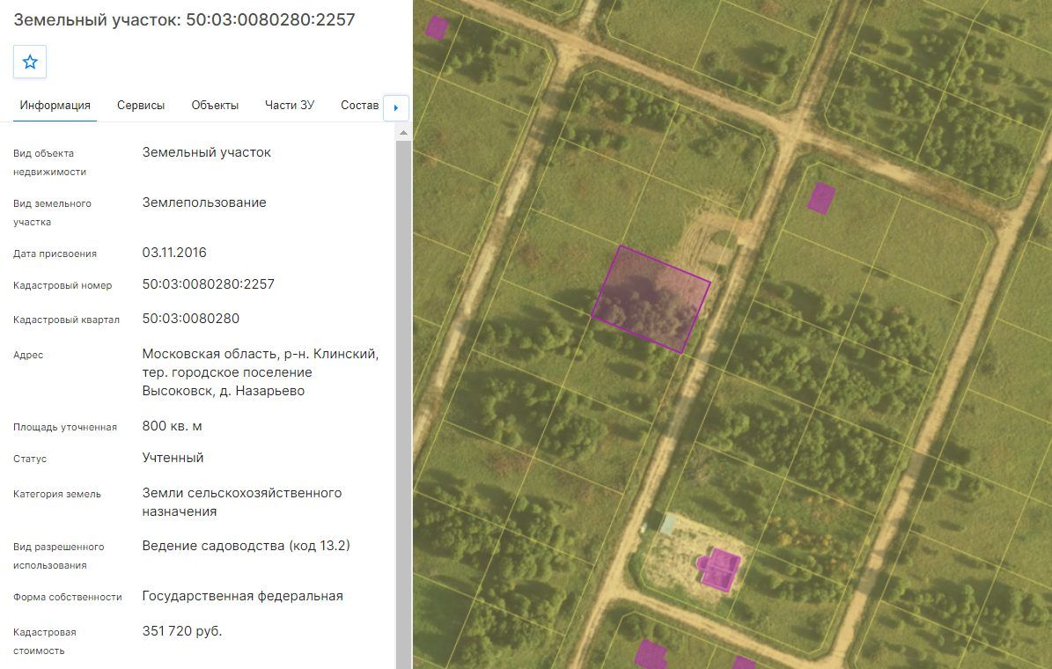
Task: Click the date value 03.11.2016
Action: click(174, 253)
